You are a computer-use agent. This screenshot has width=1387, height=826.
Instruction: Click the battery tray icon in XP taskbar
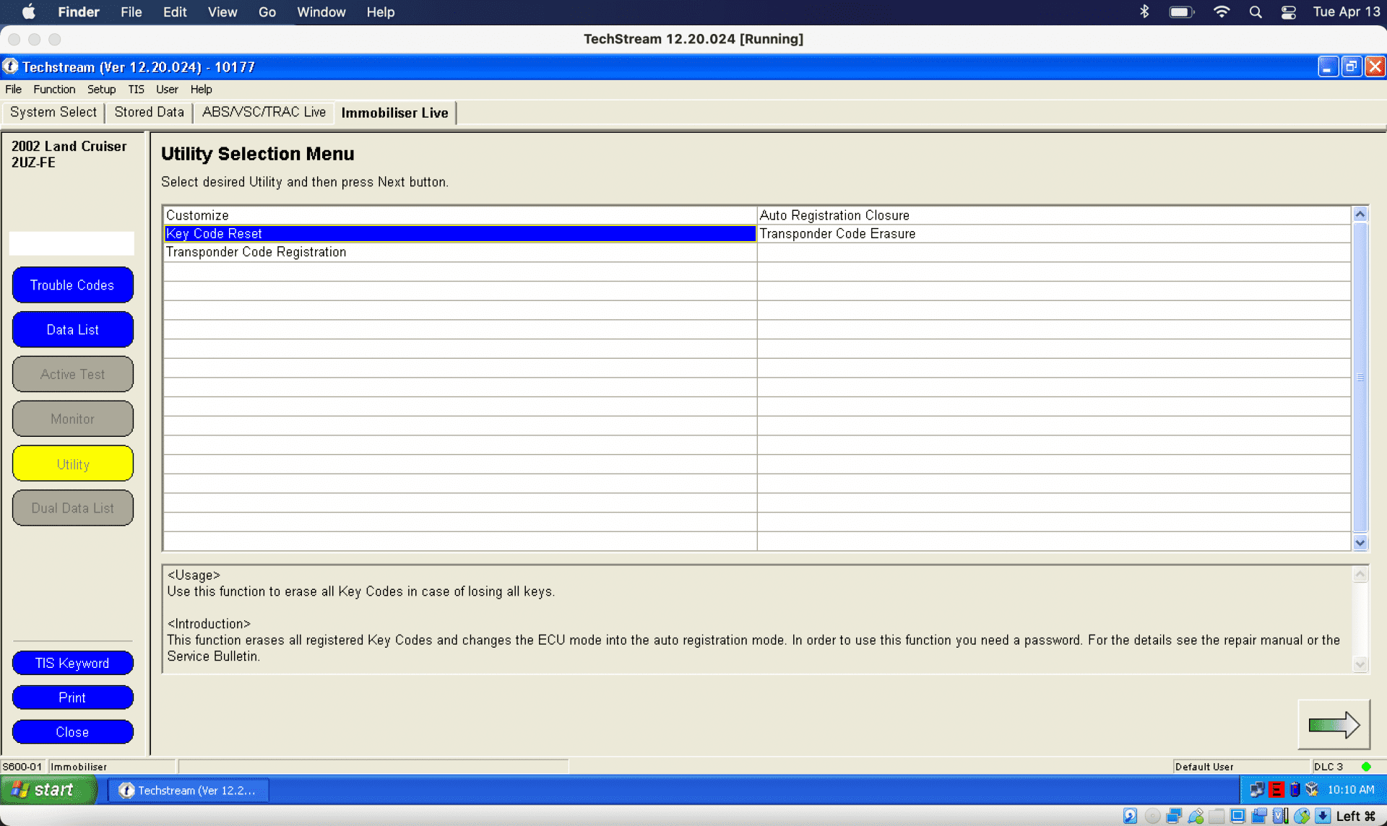click(x=1295, y=789)
